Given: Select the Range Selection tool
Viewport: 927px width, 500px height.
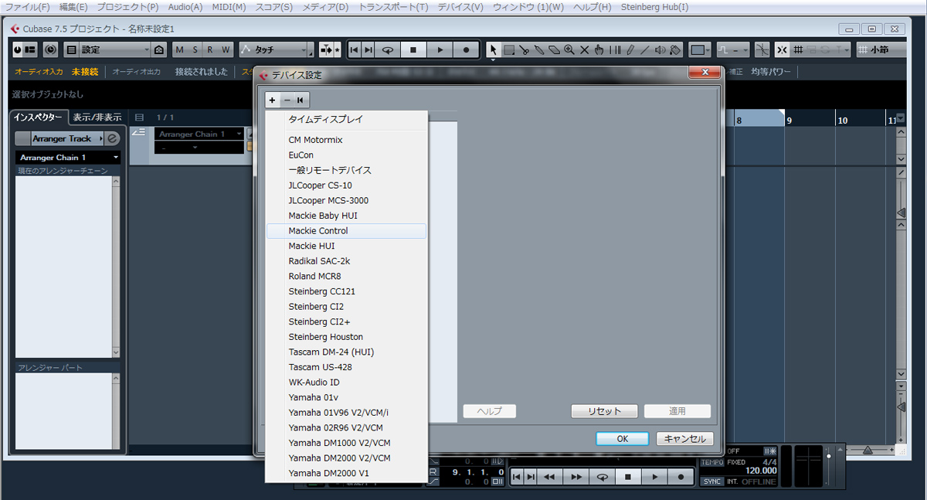Looking at the screenshot, I should click(509, 49).
